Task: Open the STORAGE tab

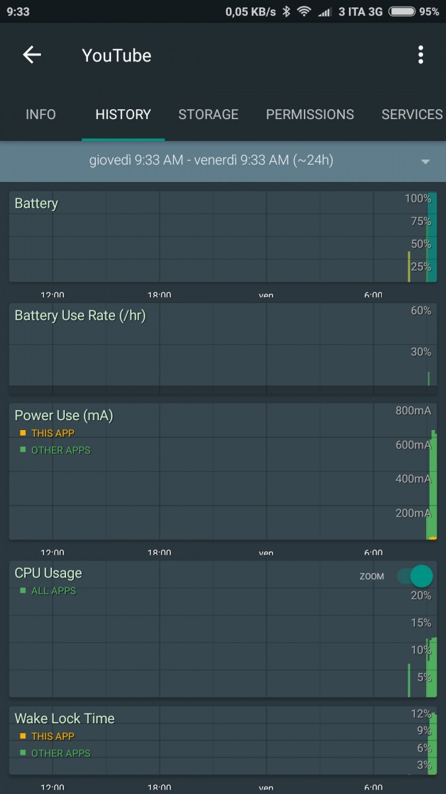Action: (208, 114)
